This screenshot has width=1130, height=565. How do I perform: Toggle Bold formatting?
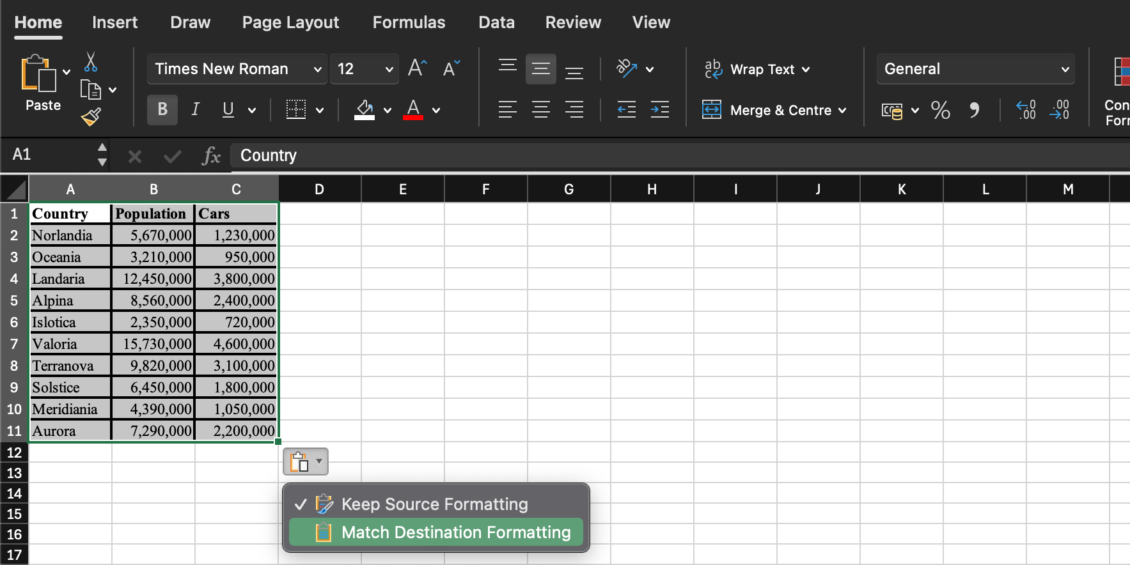[x=162, y=110]
